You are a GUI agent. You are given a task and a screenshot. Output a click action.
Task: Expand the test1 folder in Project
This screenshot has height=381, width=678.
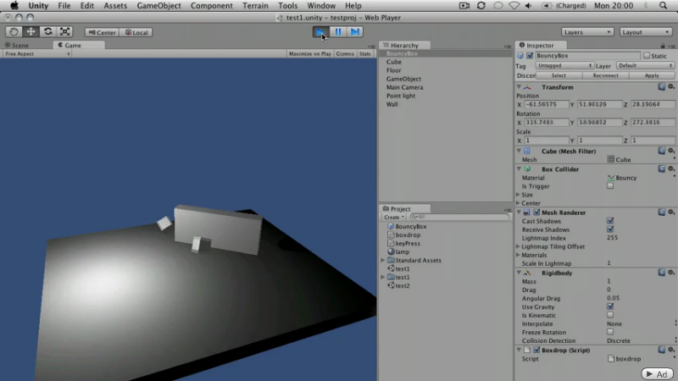[383, 278]
